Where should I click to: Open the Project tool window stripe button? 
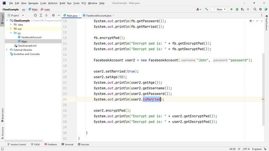(3, 19)
